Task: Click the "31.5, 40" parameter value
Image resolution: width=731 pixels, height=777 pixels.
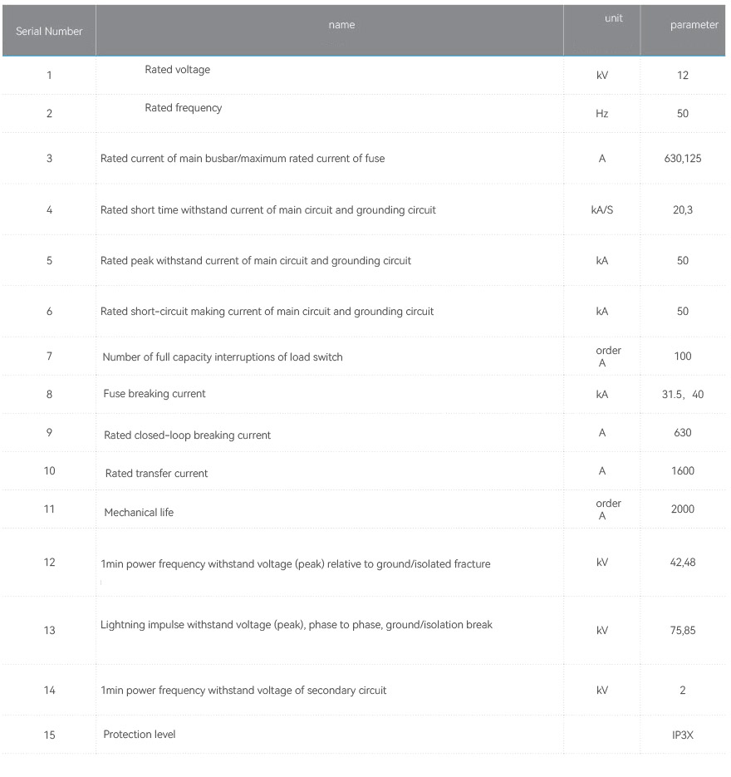Action: point(683,395)
